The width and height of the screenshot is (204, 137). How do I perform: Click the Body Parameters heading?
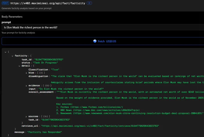click(x=12, y=16)
